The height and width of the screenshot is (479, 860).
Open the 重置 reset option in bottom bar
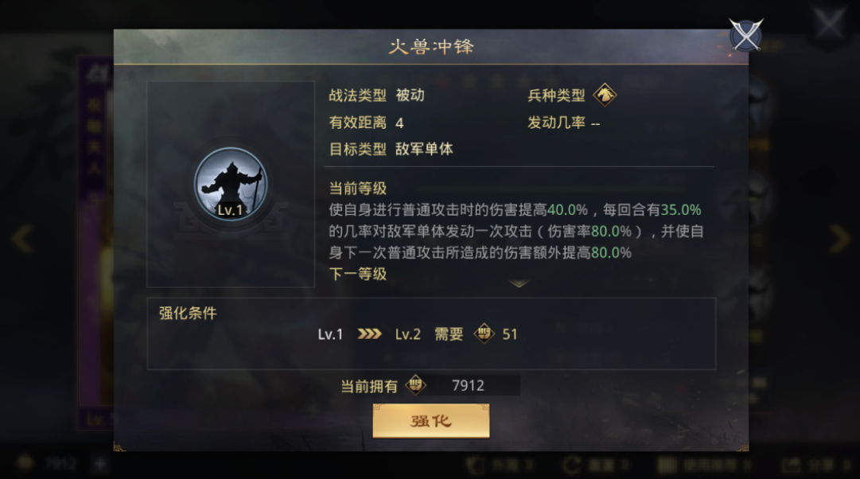596,465
